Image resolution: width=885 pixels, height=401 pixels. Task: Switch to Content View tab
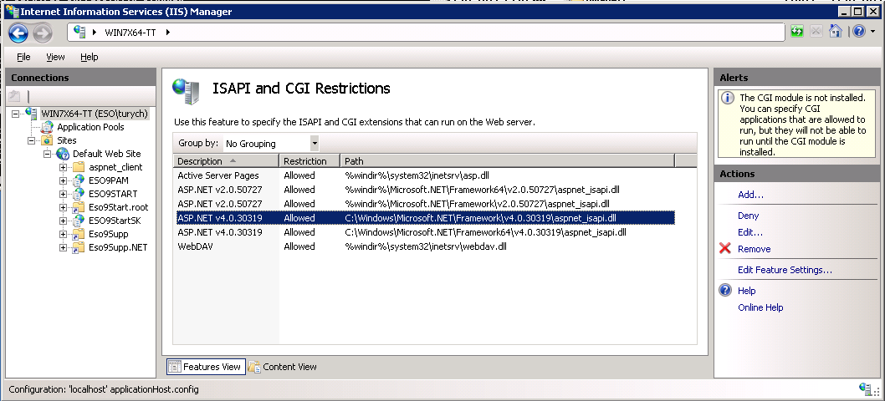point(283,367)
